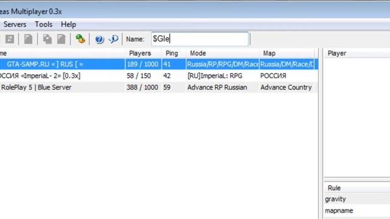The image size is (390, 219).
Task: Click into the Name input field
Action: [x=200, y=39]
